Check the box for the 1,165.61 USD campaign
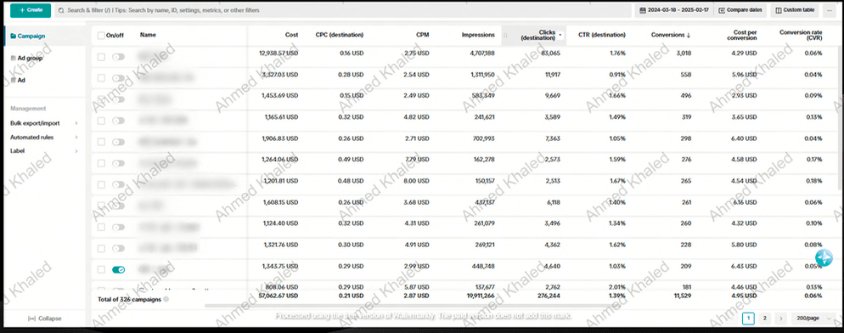The image size is (844, 333). tap(101, 120)
